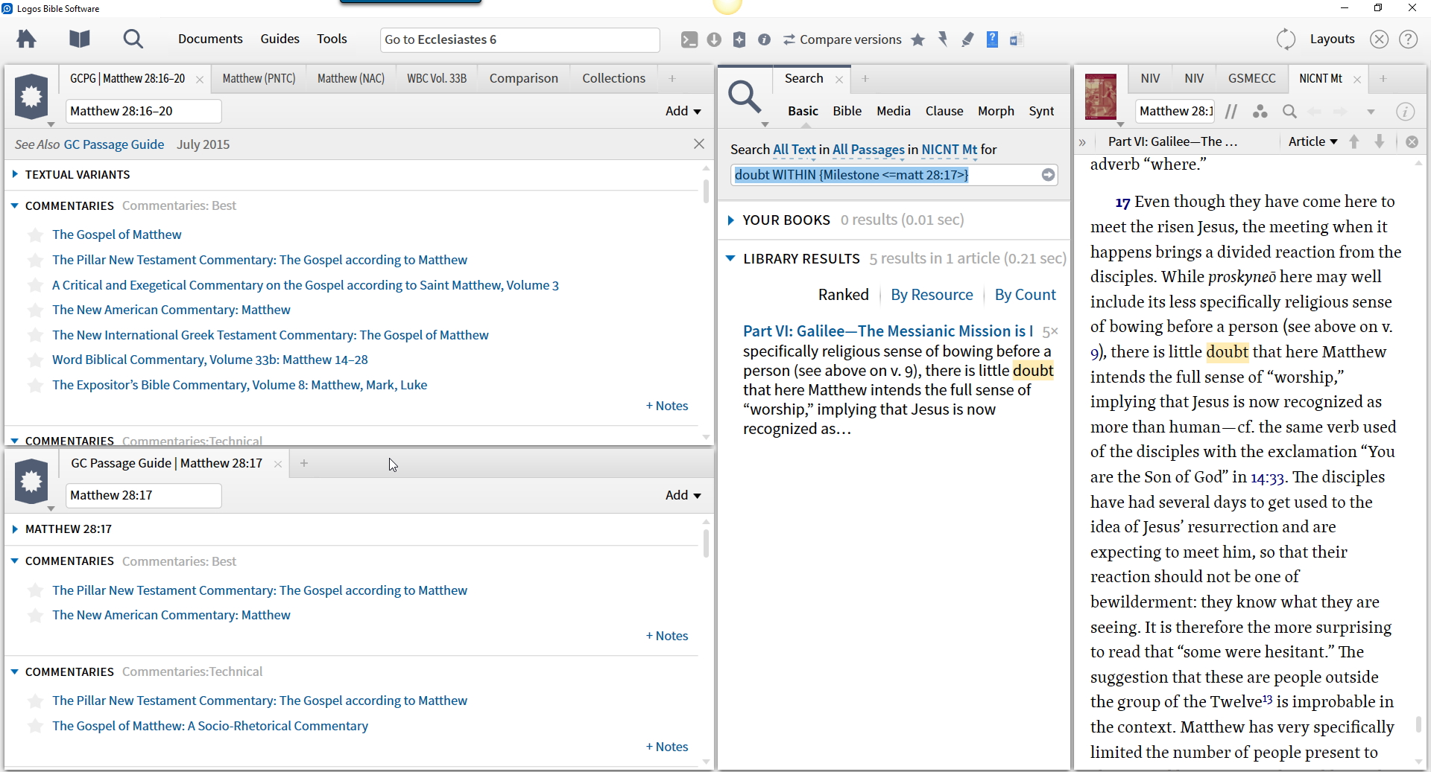This screenshot has width=1431, height=772.
Task: Open the Layouts menu
Action: point(1332,39)
